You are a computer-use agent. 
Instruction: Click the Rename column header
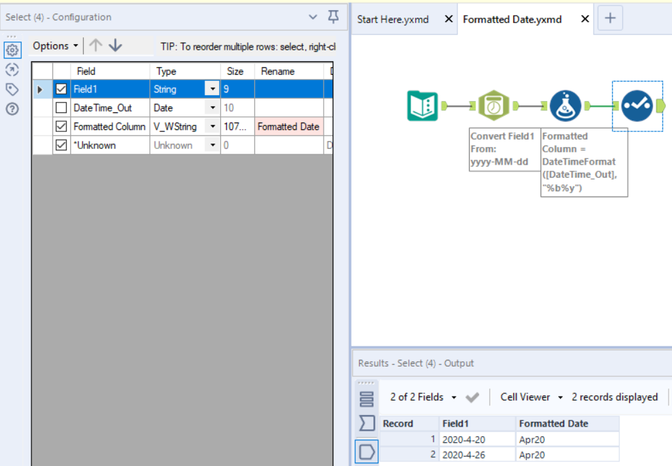pos(289,71)
